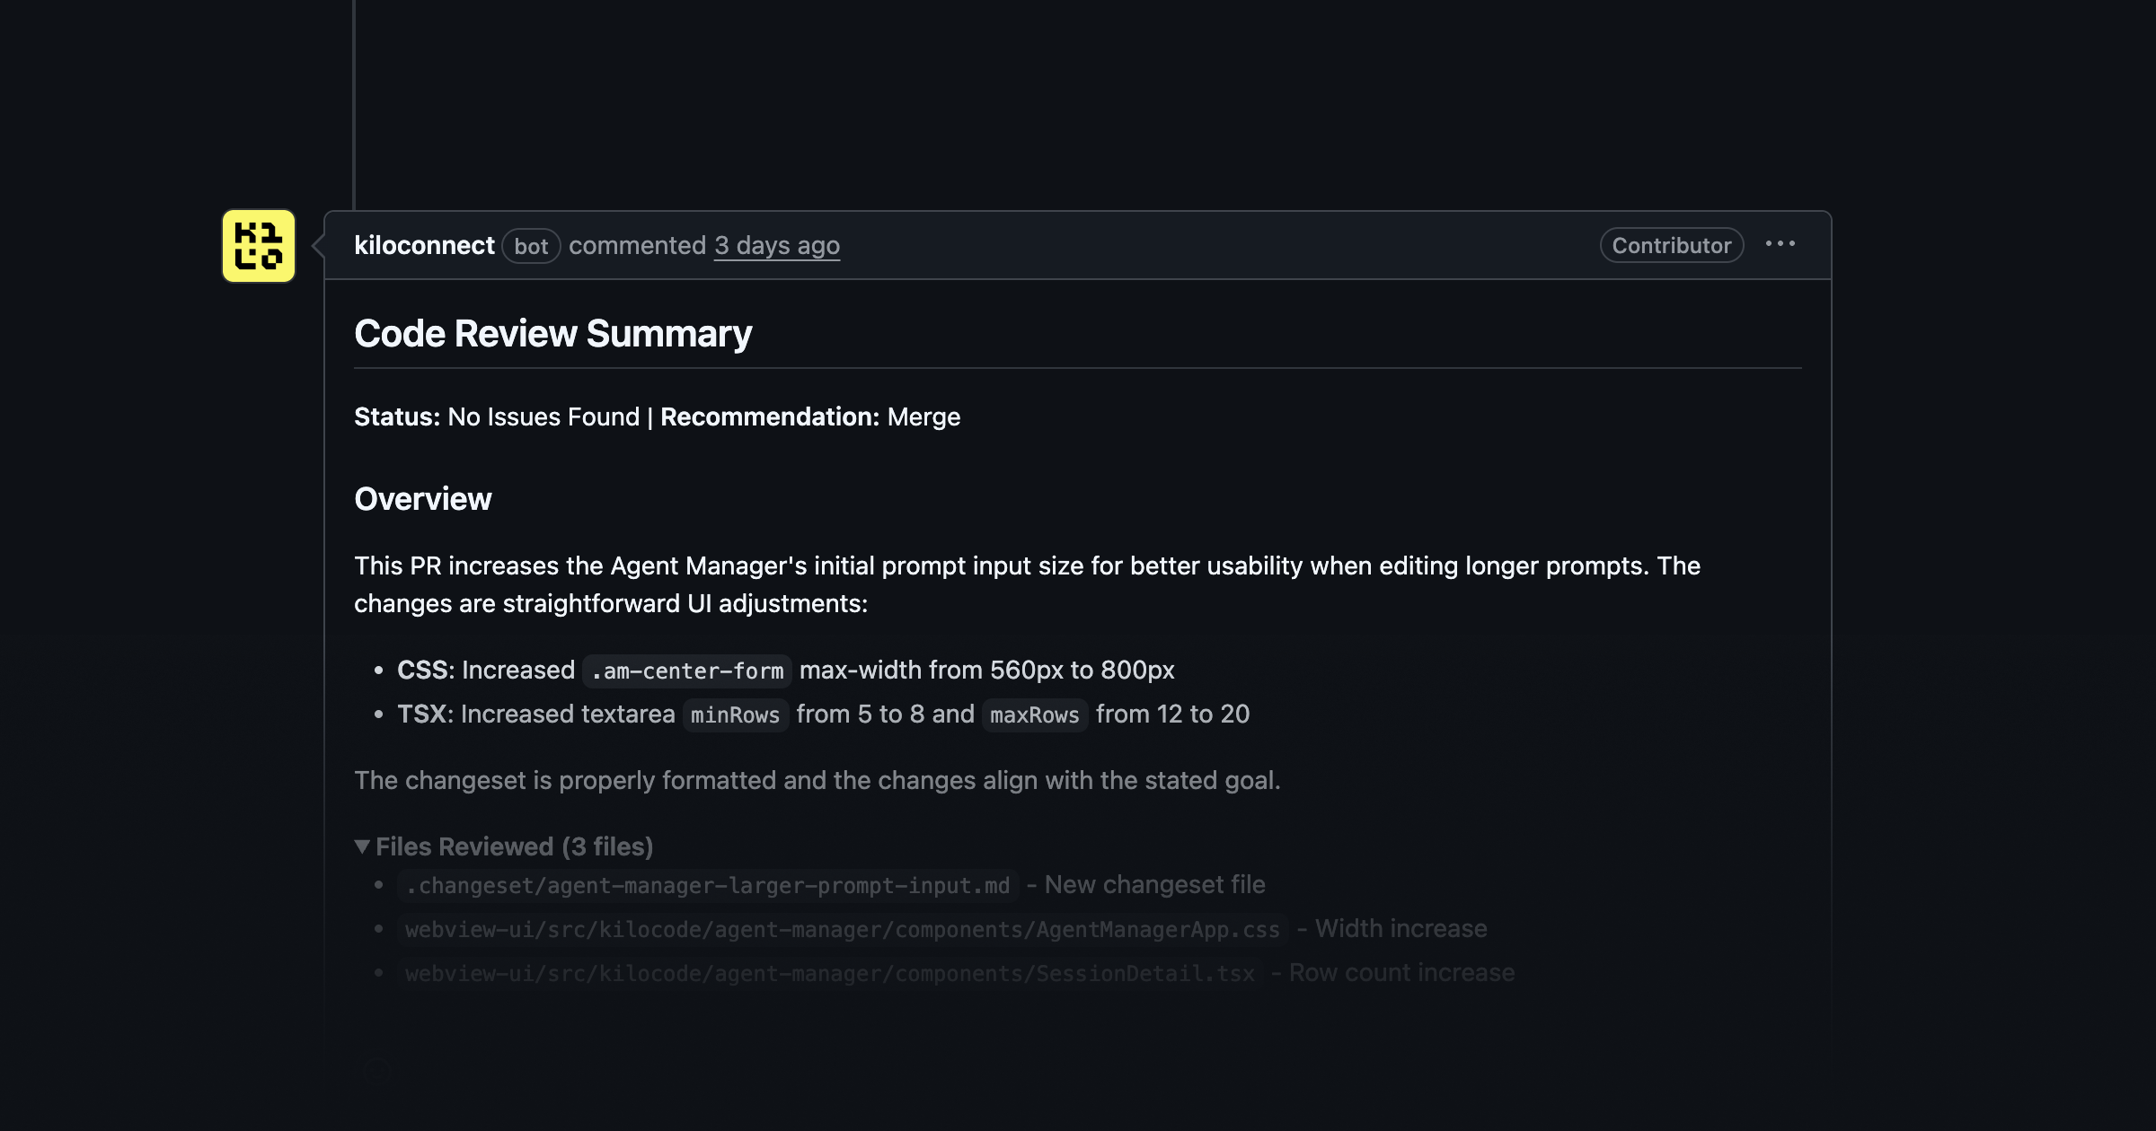Click the kiloconnect username
The image size is (2156, 1131).
click(425, 245)
